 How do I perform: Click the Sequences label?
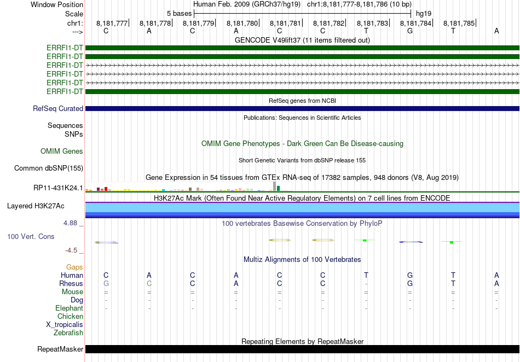click(x=65, y=126)
